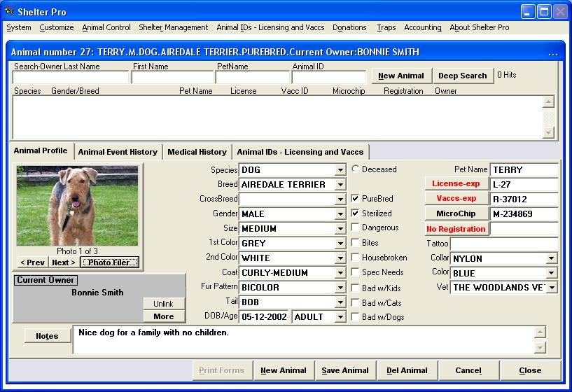
Task: Open Animal IDs - Licensing and Vaccs tab
Action: pos(300,152)
